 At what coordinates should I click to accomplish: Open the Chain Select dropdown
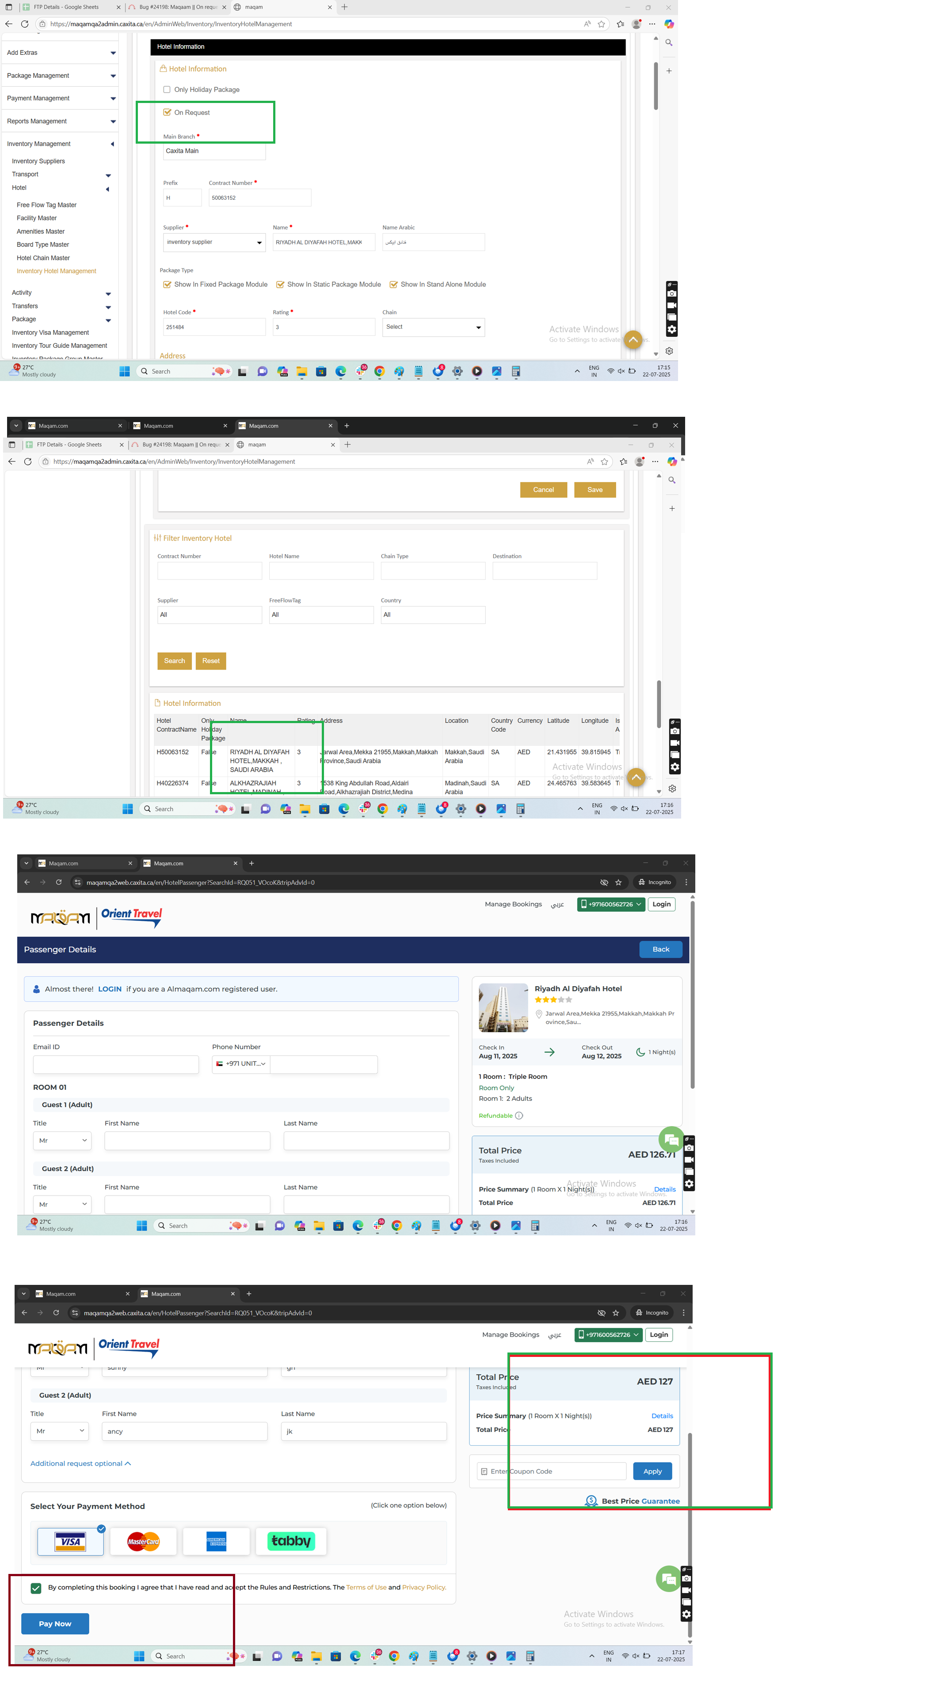click(433, 327)
